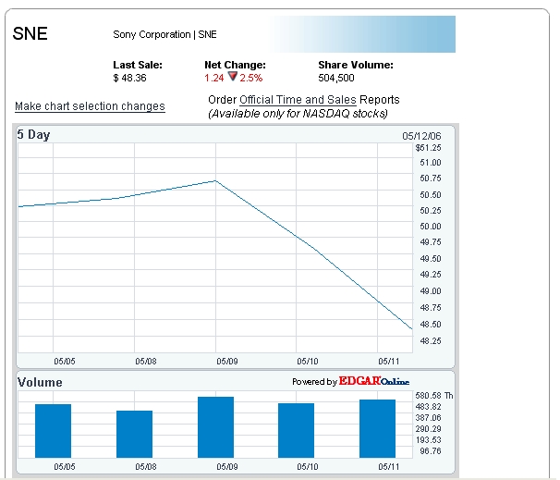This screenshot has width=560, height=480.
Task: Click the red down-arrow net change icon
Action: click(x=233, y=77)
